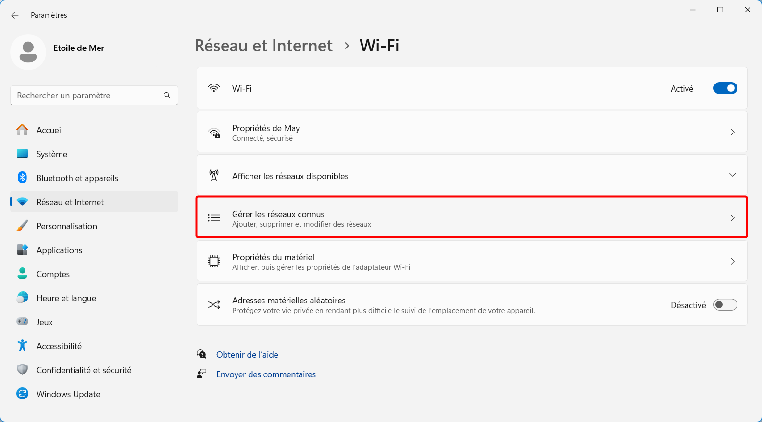762x422 pixels.
Task: Click the chip icon for Propriétés du matériel
Action: pyautogui.click(x=214, y=262)
